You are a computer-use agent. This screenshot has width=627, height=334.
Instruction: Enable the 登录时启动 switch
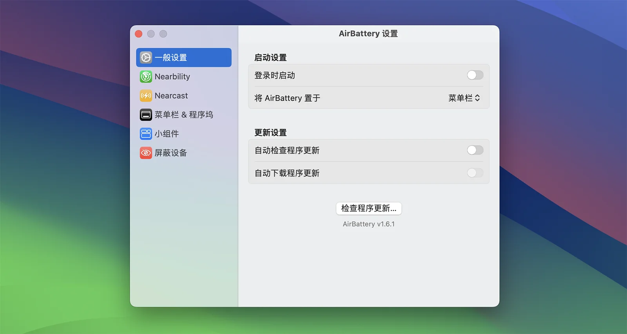tap(475, 75)
